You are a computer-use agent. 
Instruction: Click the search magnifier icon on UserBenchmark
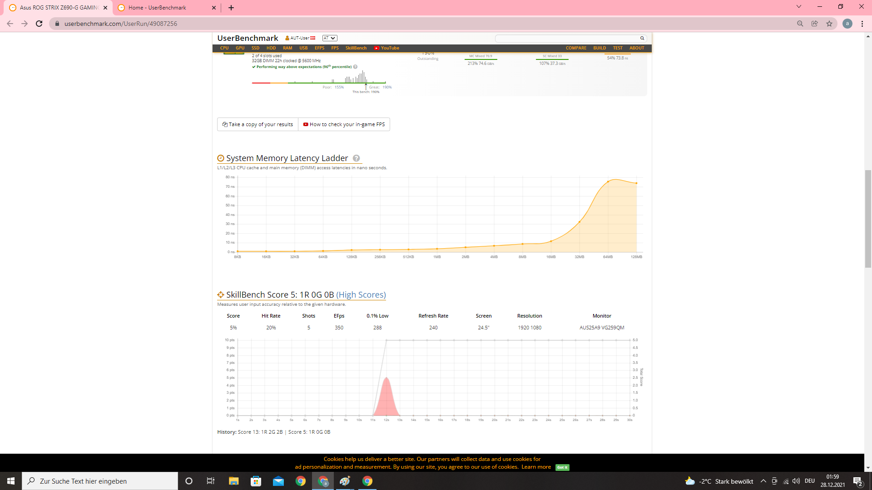click(x=642, y=39)
